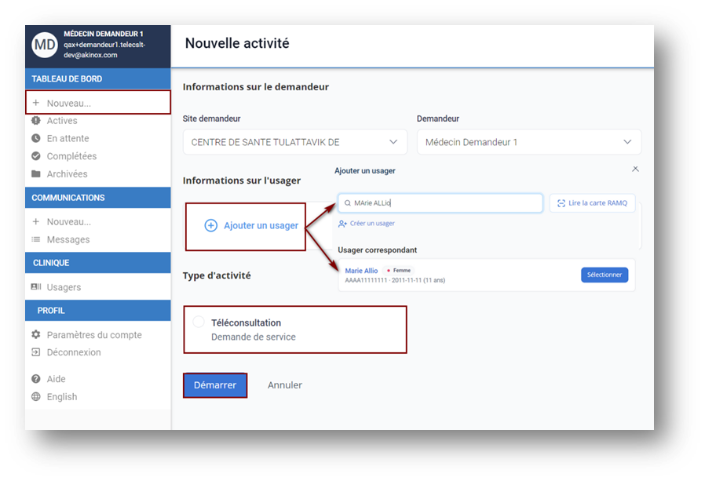
Task: Click the globe icon next to English
Action: coord(36,396)
